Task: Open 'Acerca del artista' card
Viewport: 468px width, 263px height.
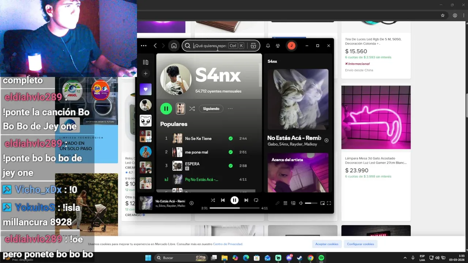Action: [x=298, y=172]
